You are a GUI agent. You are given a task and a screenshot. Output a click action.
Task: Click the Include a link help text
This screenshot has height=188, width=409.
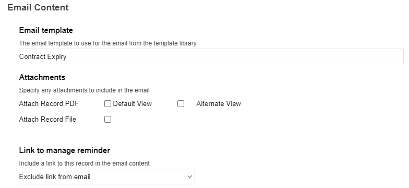(85, 163)
